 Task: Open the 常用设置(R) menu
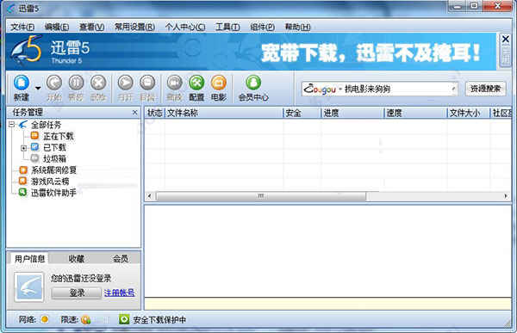click(x=134, y=27)
